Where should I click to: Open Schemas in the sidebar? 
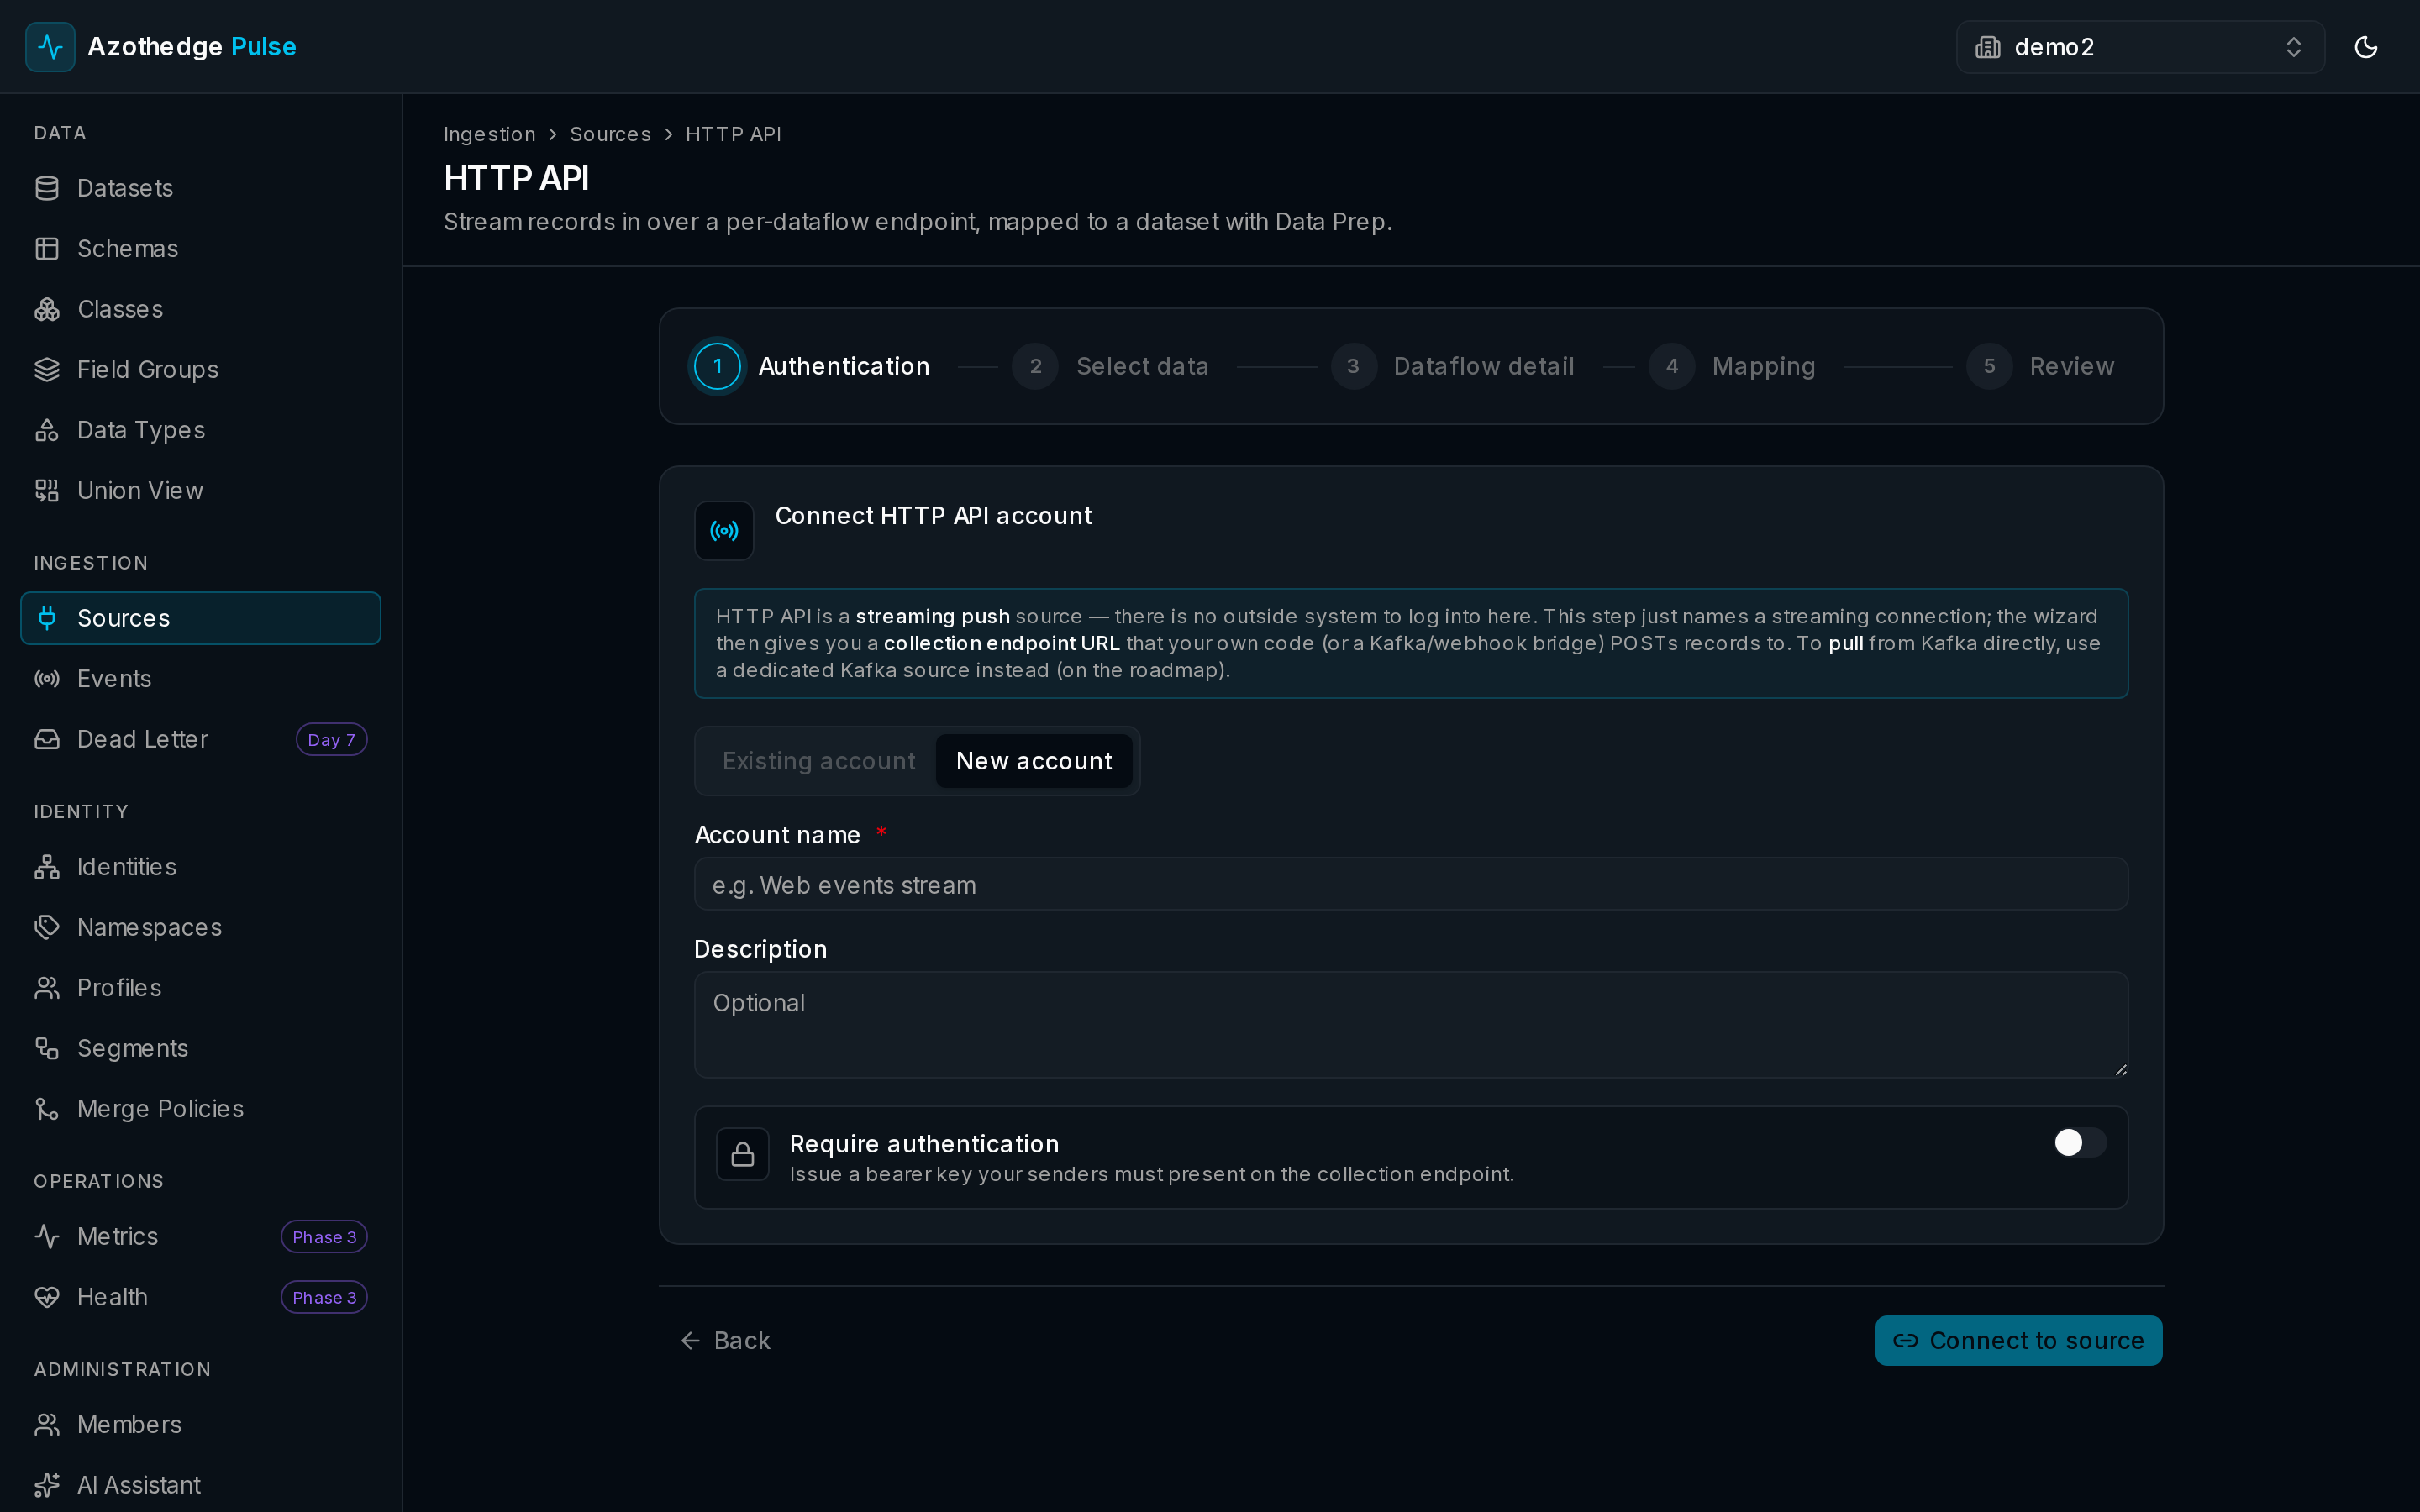[200, 249]
